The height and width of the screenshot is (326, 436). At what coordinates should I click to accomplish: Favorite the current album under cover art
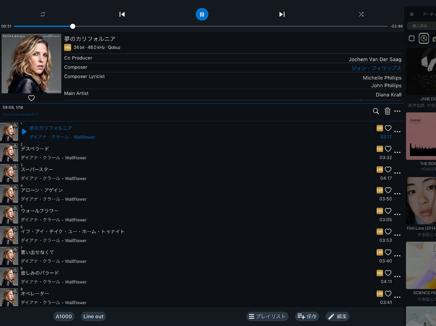(31, 98)
